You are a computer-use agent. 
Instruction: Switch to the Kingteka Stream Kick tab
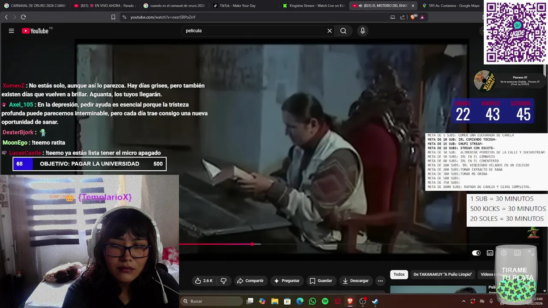[x=313, y=6]
